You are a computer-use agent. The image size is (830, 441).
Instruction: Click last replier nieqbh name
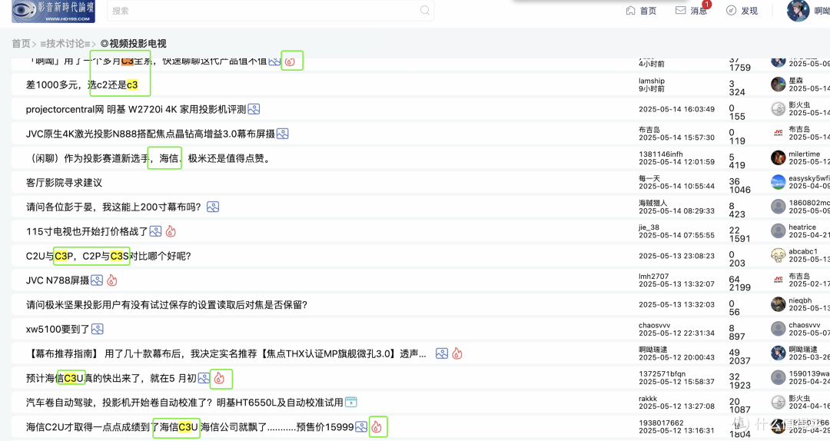click(x=800, y=300)
